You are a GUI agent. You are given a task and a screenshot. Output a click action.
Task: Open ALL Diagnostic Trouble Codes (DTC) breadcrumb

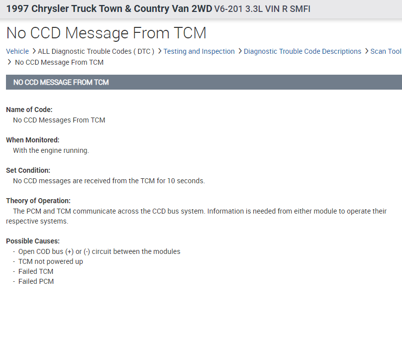point(96,51)
